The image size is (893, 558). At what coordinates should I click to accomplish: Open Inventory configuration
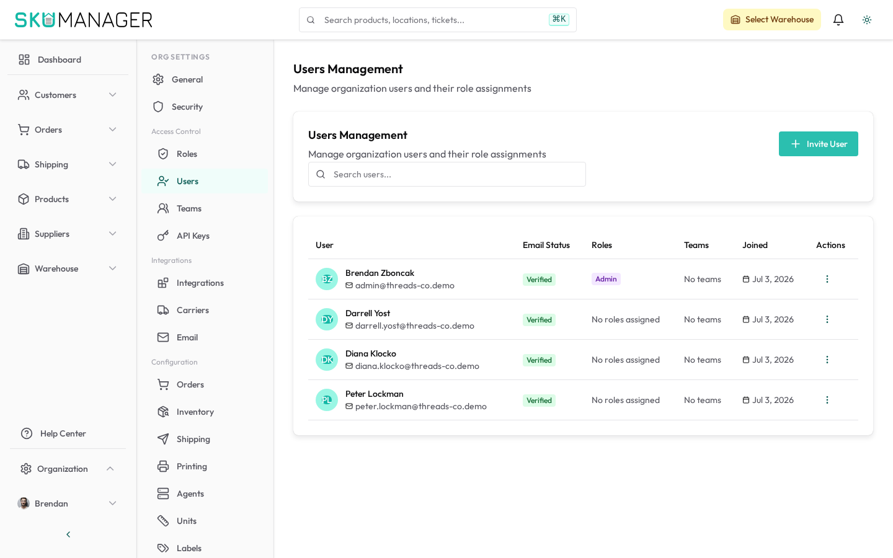(x=205, y=412)
